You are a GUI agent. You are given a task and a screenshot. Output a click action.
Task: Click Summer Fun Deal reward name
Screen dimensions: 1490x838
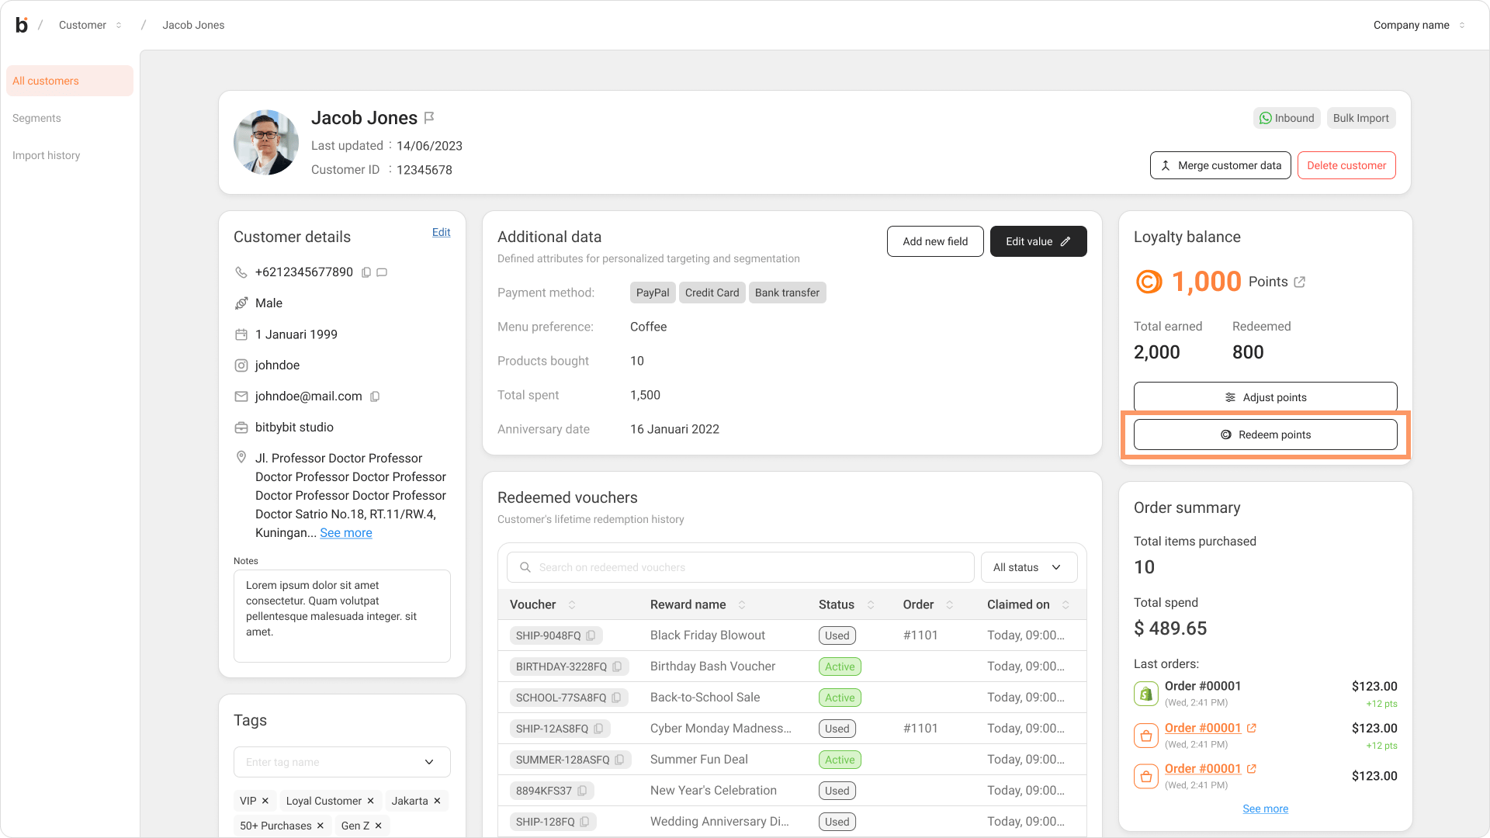699,760
